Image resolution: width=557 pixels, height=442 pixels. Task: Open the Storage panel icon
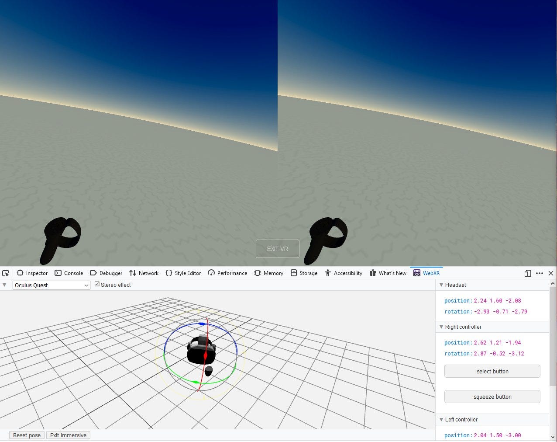pos(294,273)
